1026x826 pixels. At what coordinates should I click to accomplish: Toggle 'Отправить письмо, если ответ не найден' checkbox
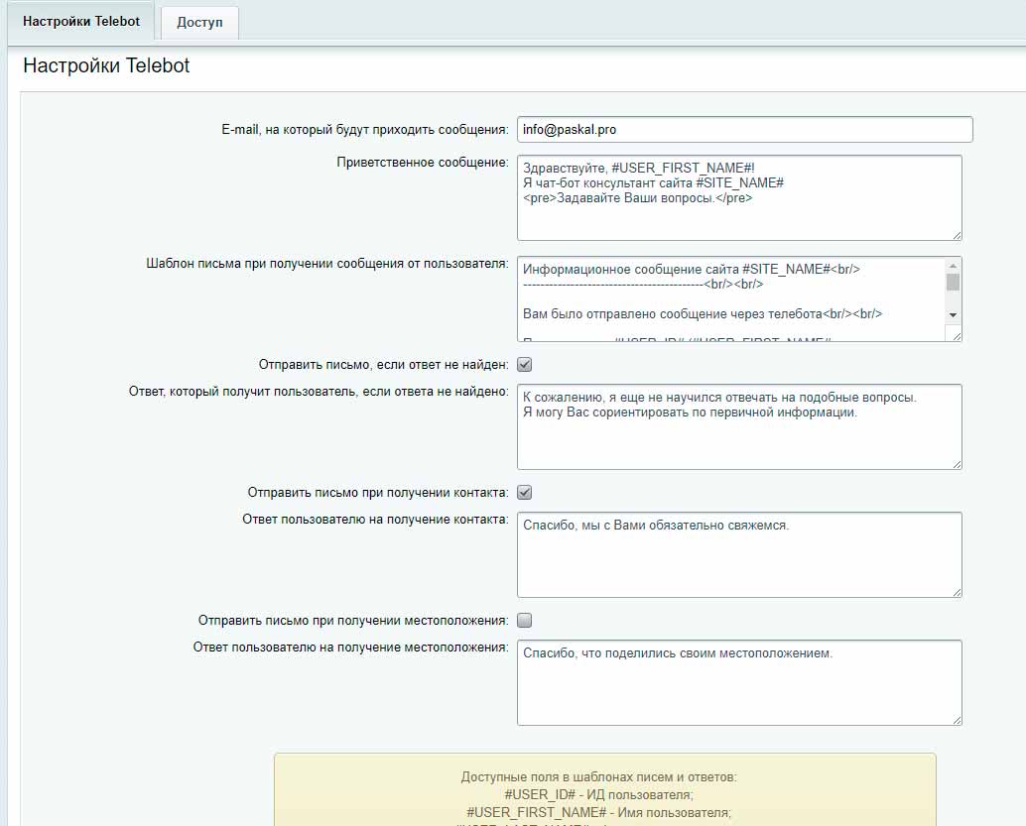525,364
